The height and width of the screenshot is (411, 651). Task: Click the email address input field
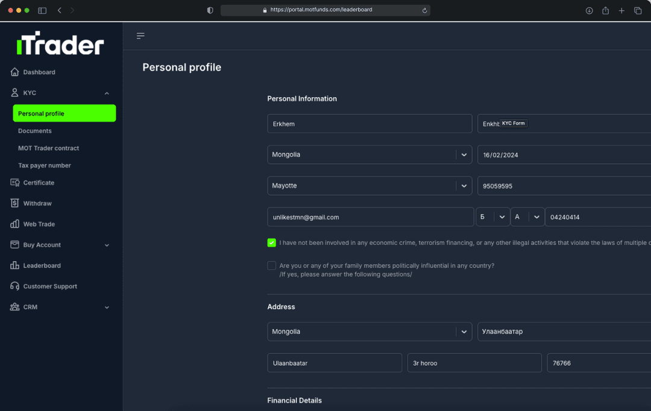point(370,217)
